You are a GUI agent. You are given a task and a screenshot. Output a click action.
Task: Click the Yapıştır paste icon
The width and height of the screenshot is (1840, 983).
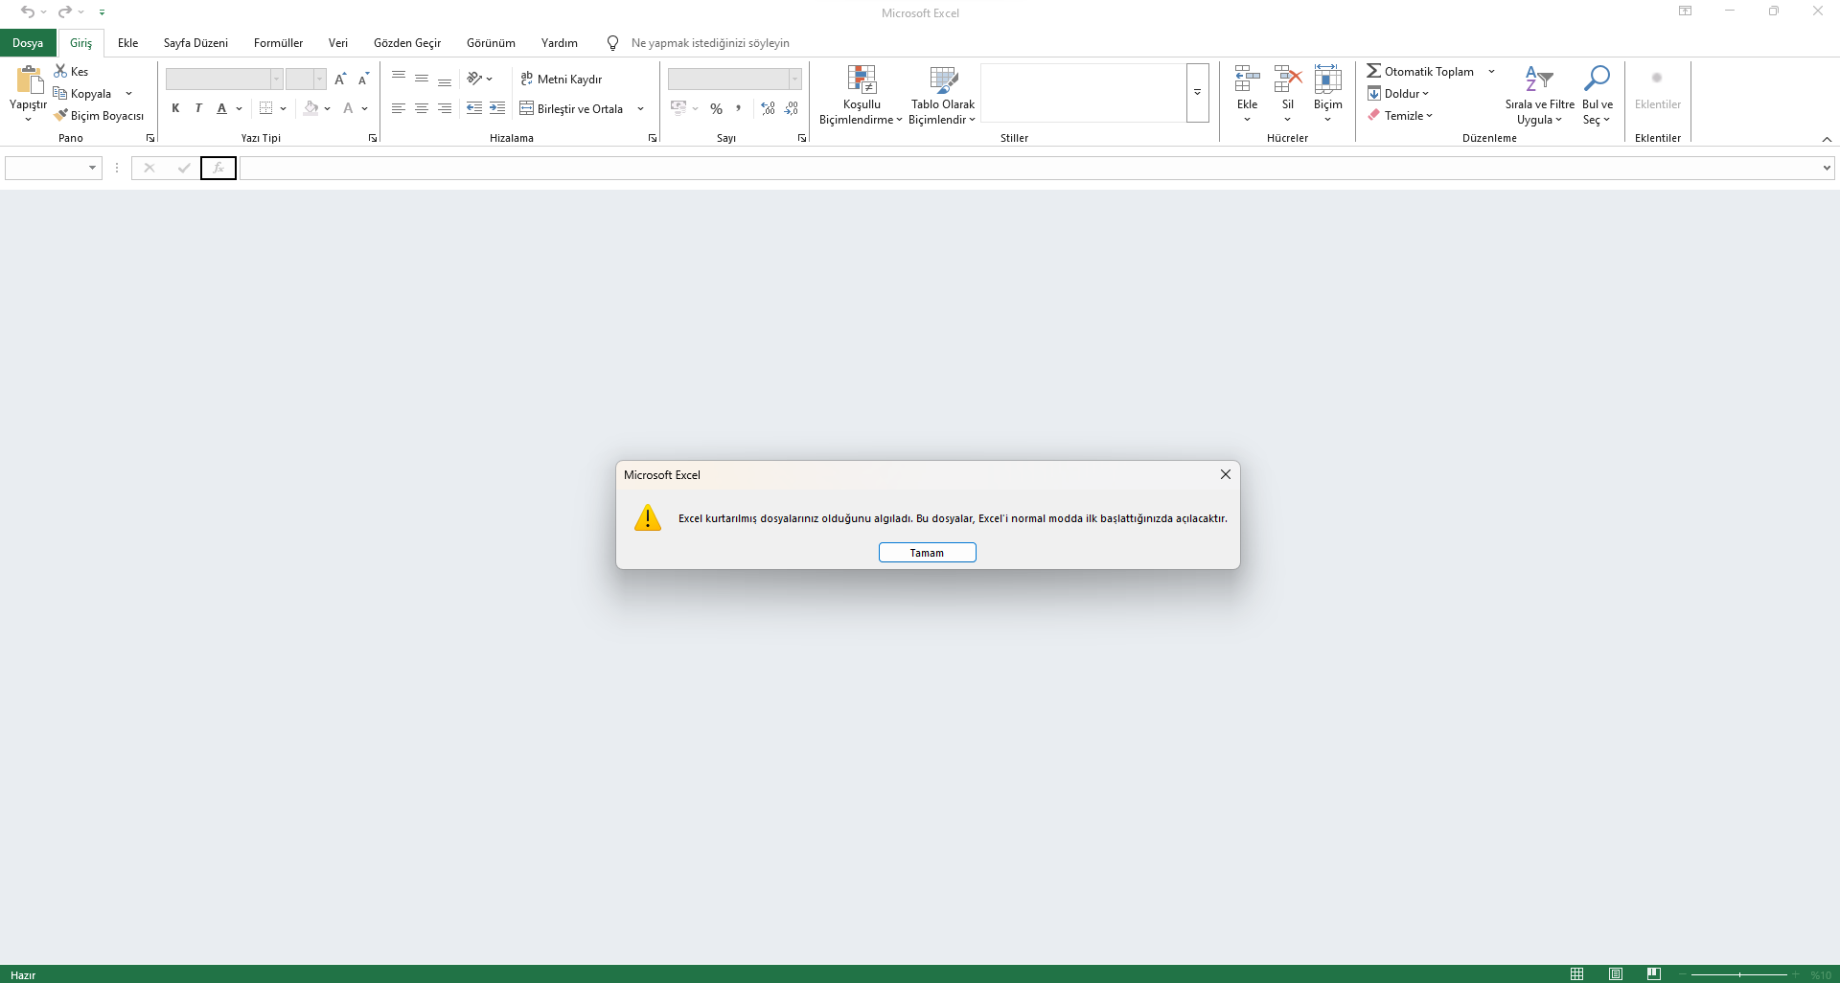click(29, 80)
